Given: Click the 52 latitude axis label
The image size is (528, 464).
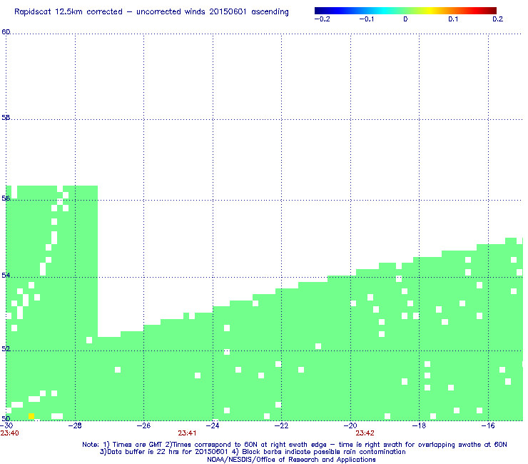Looking at the screenshot, I should tap(6, 349).
